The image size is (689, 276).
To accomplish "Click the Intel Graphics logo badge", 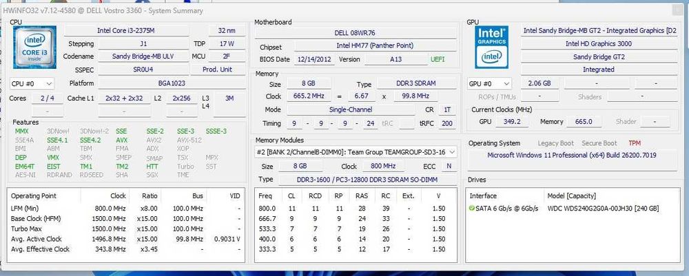I will pyautogui.click(x=492, y=47).
